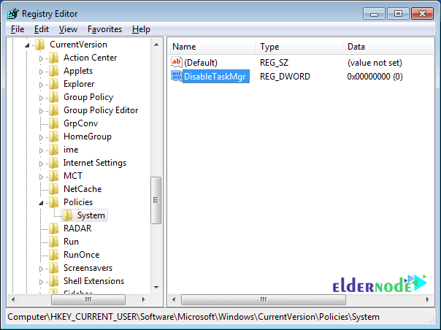Image resolution: width=441 pixels, height=330 pixels.
Task: Select the DisableTaskMgr value name
Action: (x=215, y=76)
